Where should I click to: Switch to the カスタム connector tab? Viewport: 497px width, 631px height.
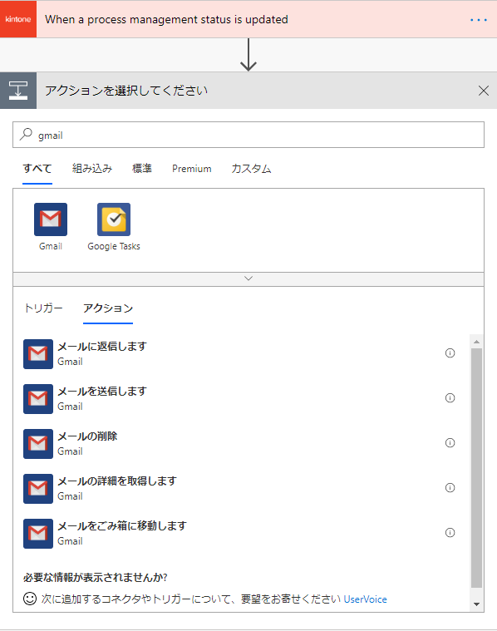pyautogui.click(x=251, y=168)
